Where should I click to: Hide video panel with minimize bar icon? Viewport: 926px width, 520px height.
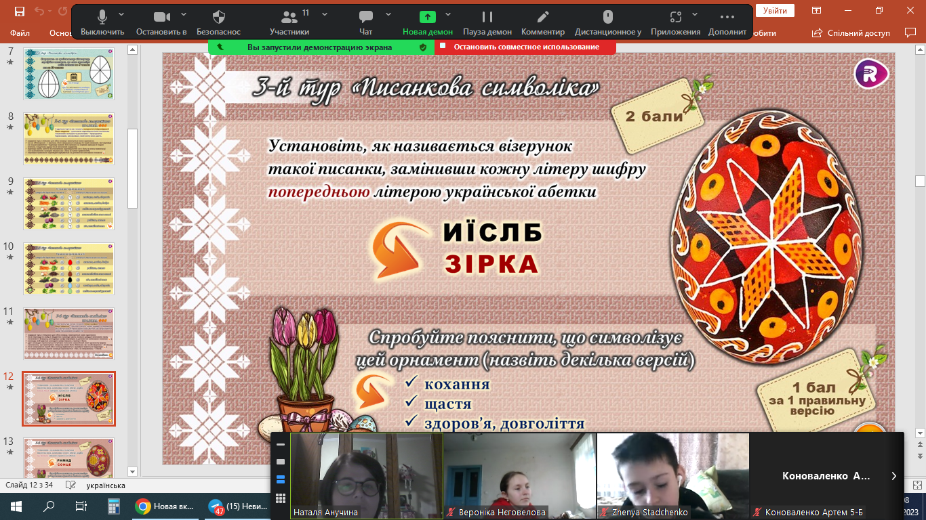[281, 444]
